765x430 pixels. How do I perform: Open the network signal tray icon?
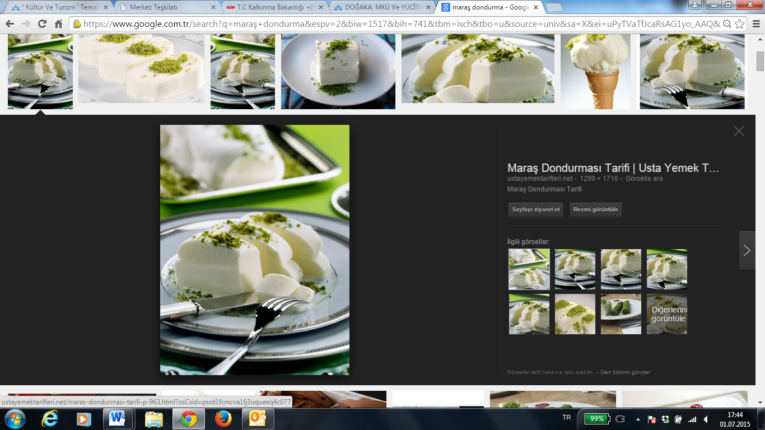coord(692,419)
